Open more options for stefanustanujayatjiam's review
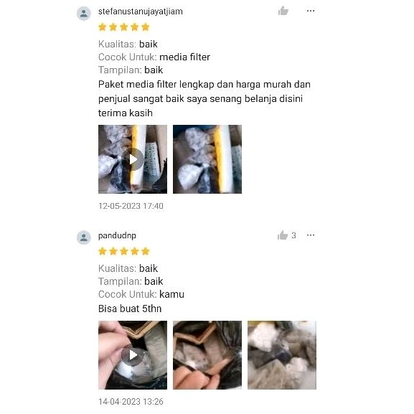Screen dimensions: 414x414 pos(311,11)
